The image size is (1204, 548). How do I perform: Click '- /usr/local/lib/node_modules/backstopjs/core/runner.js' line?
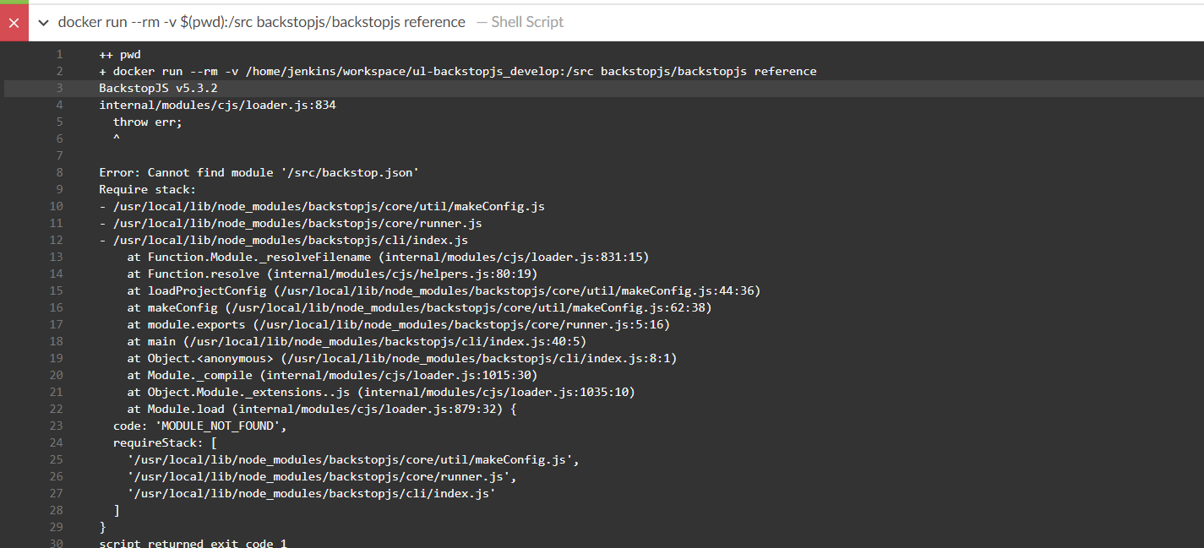click(291, 223)
